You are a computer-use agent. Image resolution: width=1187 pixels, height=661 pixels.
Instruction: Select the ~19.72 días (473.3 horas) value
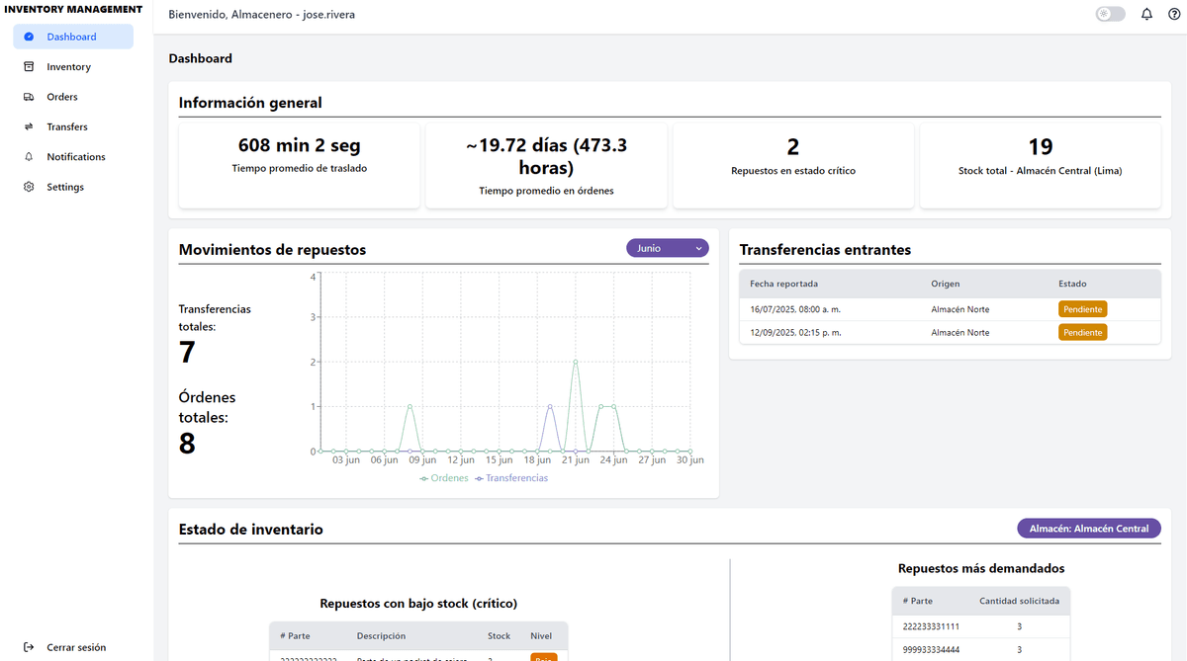click(x=546, y=156)
